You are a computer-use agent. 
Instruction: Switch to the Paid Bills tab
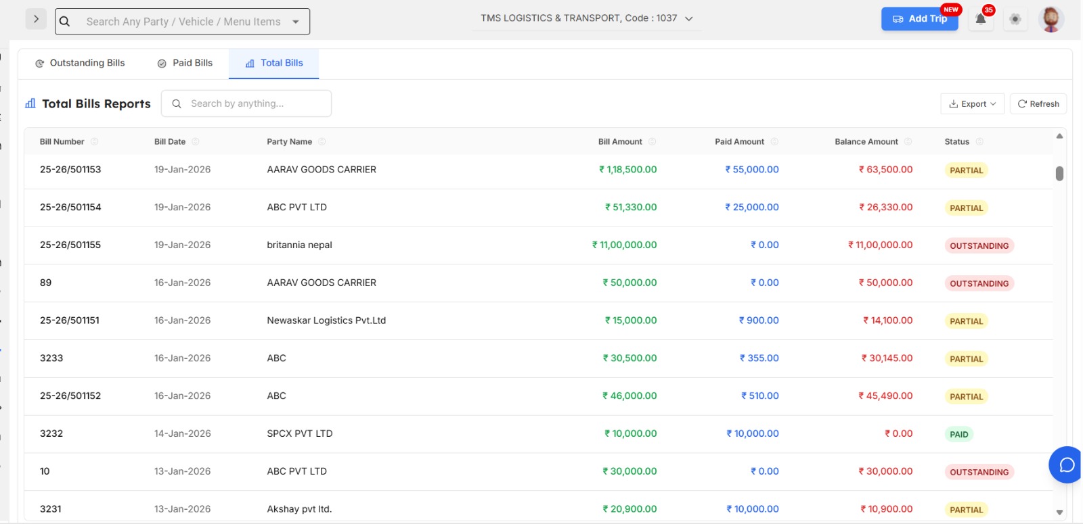[185, 63]
